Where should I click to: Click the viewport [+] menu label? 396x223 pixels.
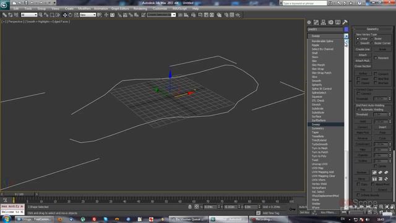pyautogui.click(x=4, y=22)
